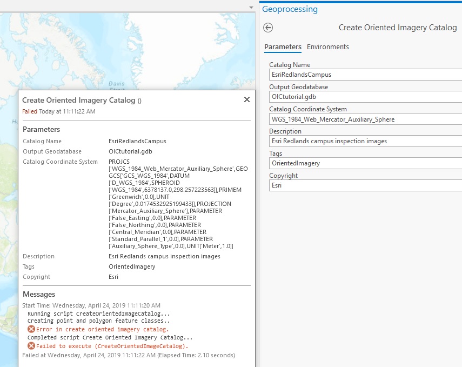This screenshot has width=462, height=367.
Task: Click the Elapsed Time 2.10 seconds line
Action: (129, 355)
